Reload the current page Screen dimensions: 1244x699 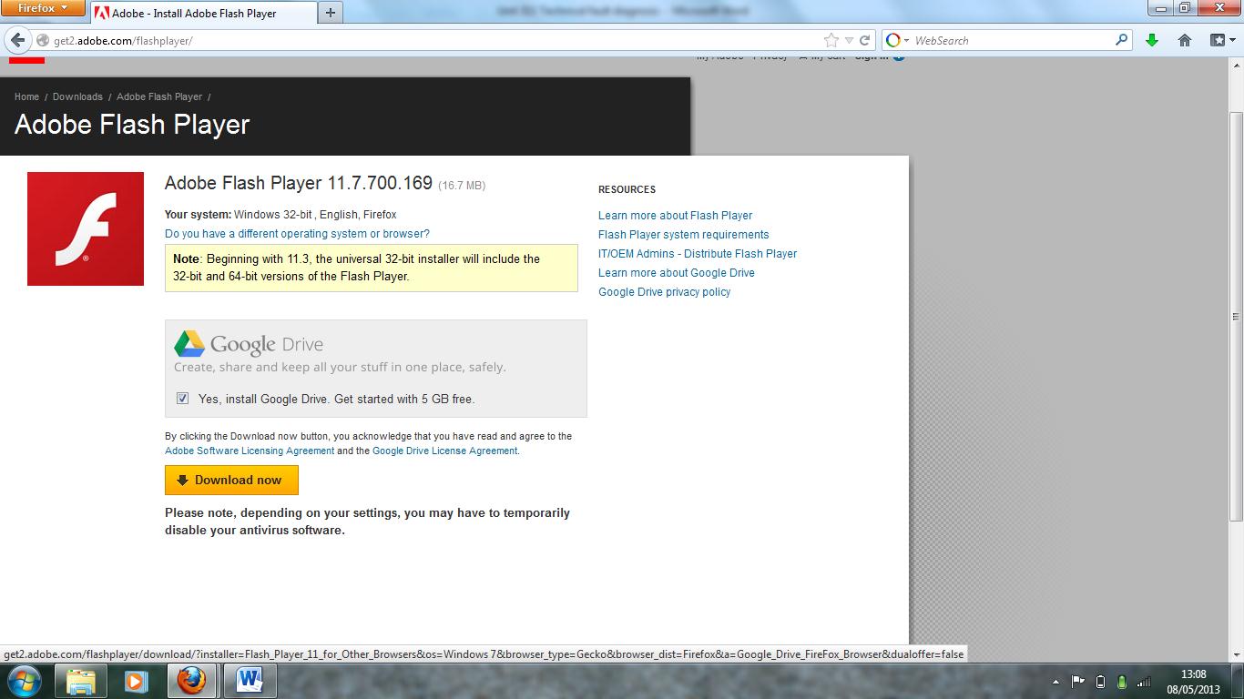click(865, 40)
